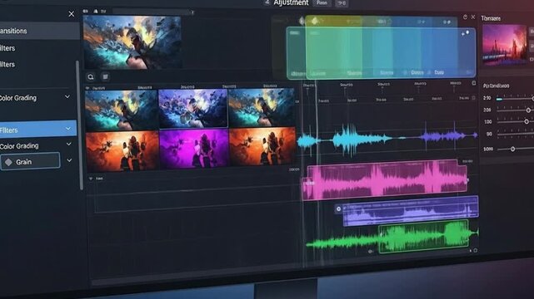The width and height of the screenshot is (534, 299).
Task: Select the highlighted blue Filters row
Action: [37, 129]
